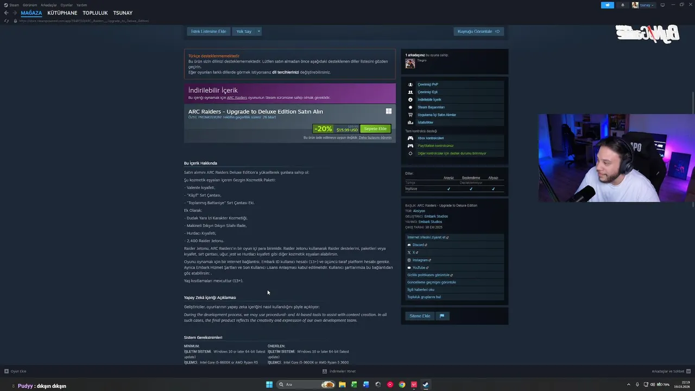
Task: Go back with the Steam back arrow
Action: pos(6,13)
